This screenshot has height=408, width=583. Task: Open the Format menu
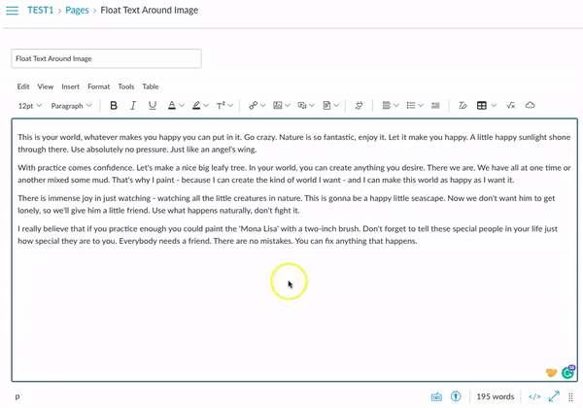click(98, 86)
